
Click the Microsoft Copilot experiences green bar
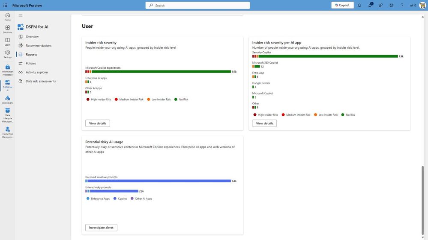161,72
